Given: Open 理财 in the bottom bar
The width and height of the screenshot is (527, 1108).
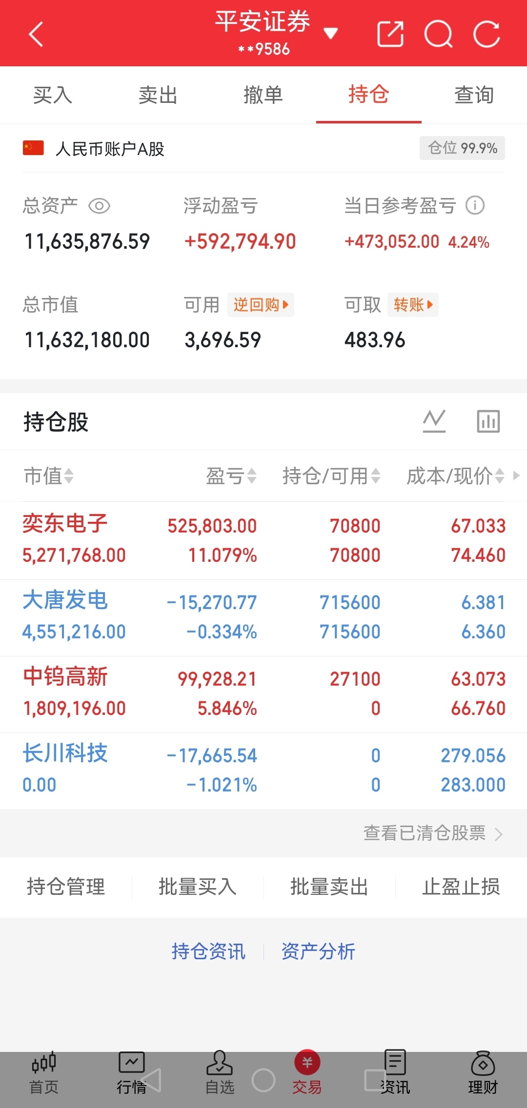Looking at the screenshot, I should tap(483, 1073).
